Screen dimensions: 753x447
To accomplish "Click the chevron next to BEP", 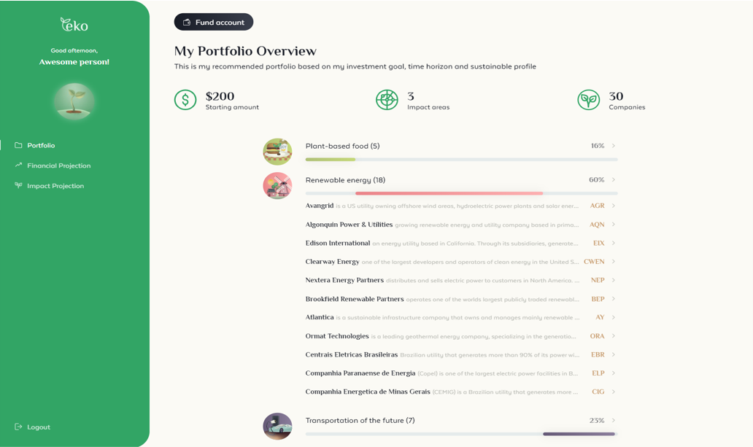I will (614, 299).
